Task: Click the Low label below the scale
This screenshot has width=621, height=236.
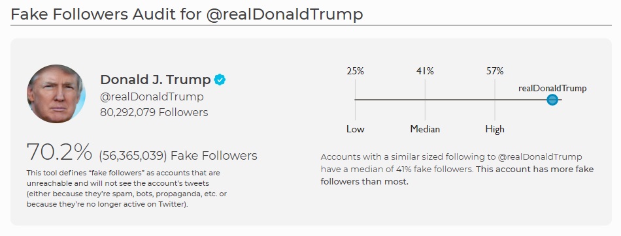Action: tap(355, 129)
